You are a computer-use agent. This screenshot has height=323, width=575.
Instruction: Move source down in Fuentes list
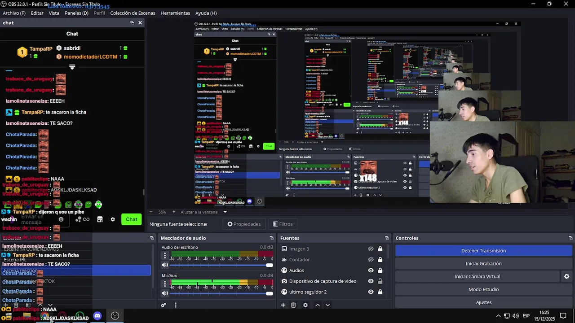pyautogui.click(x=327, y=305)
